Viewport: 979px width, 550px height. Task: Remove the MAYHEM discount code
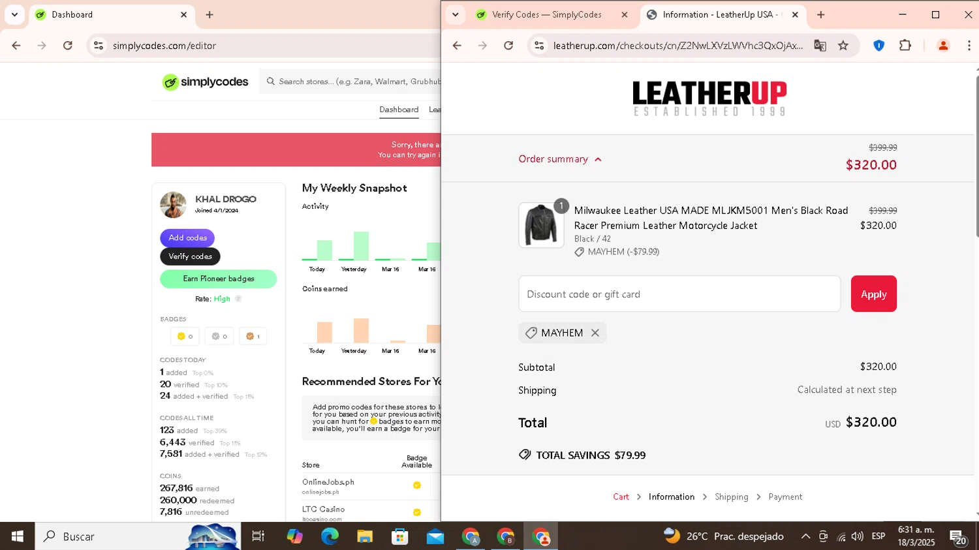(595, 333)
